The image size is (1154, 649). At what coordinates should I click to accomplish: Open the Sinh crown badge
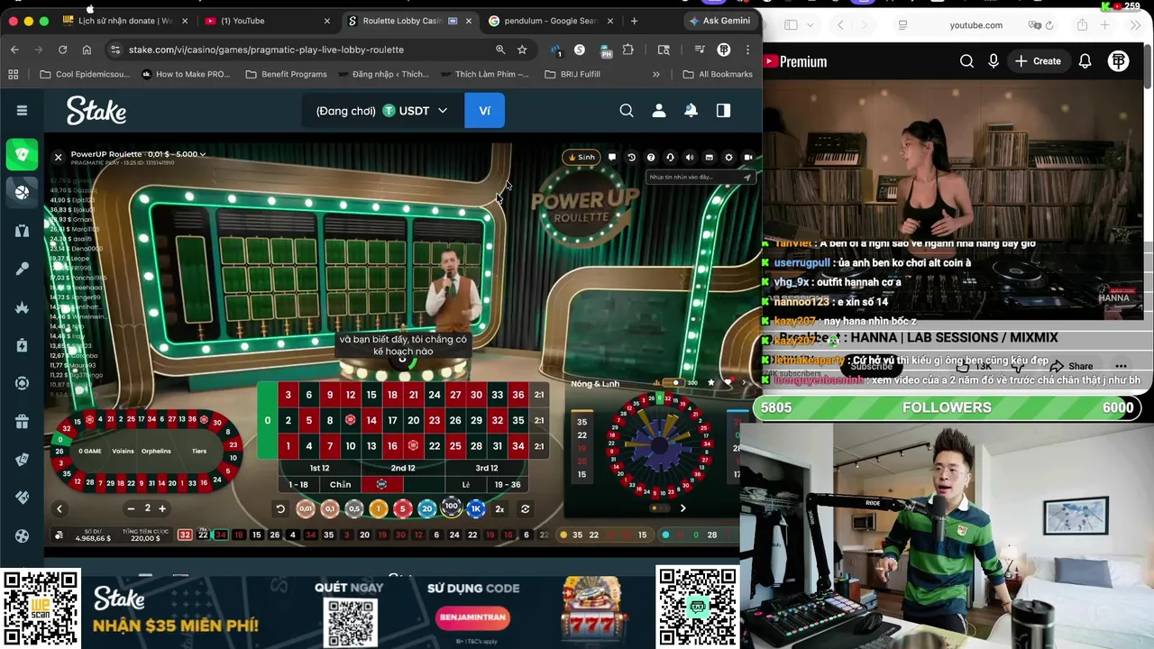582,157
